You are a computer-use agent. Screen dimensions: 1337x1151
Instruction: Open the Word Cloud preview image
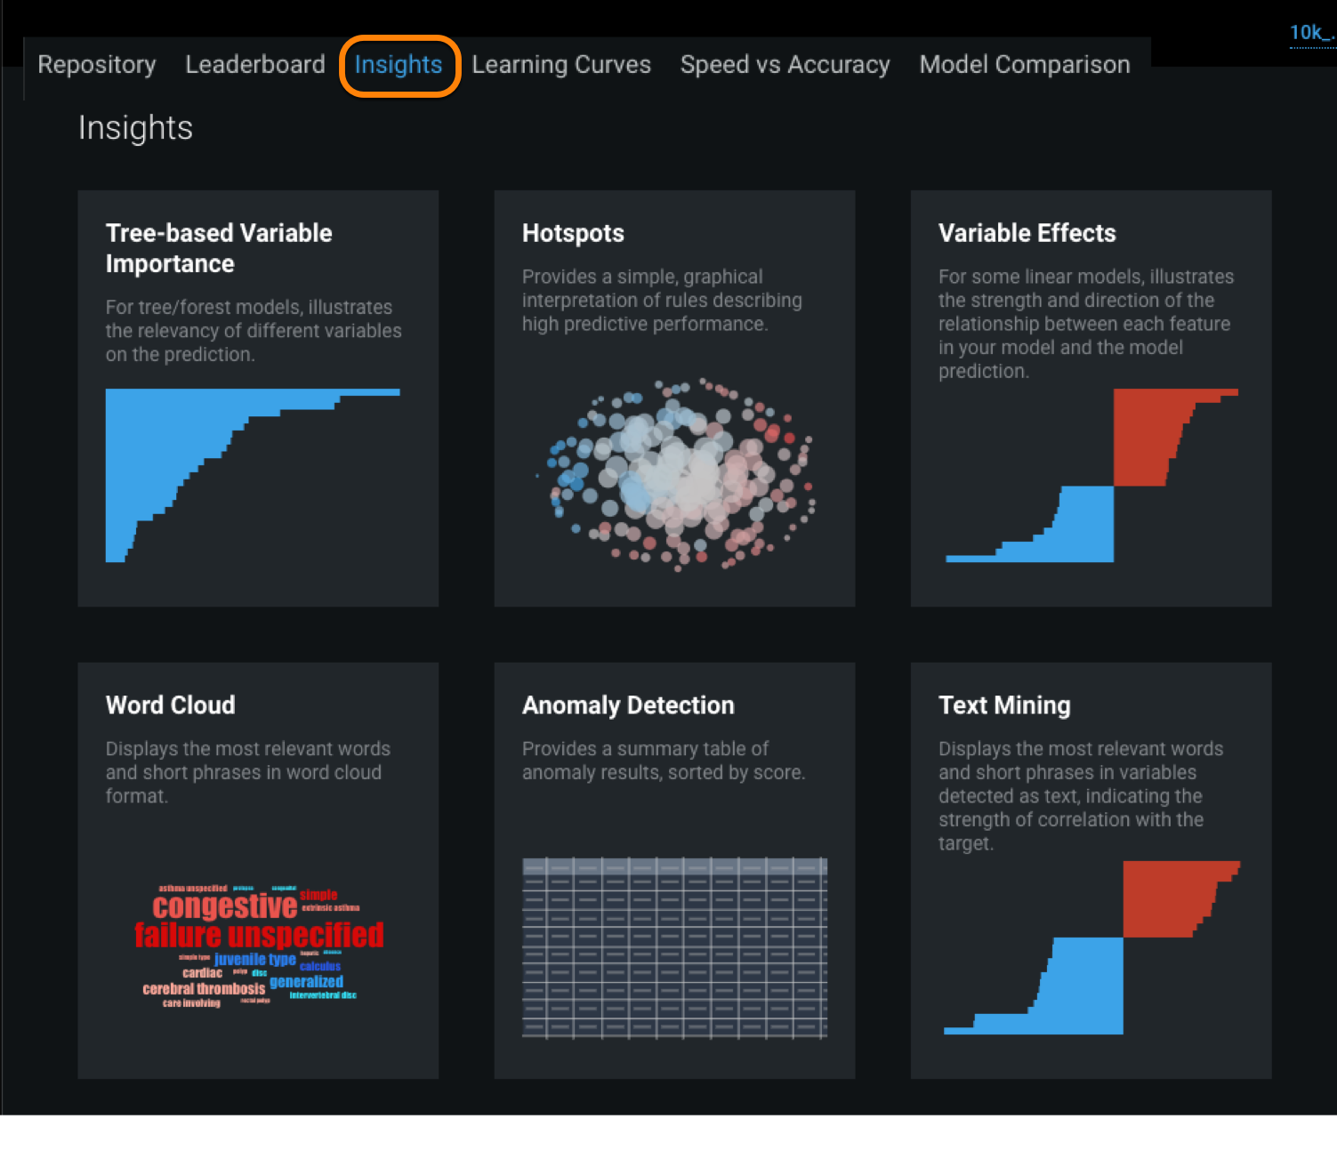point(259,946)
